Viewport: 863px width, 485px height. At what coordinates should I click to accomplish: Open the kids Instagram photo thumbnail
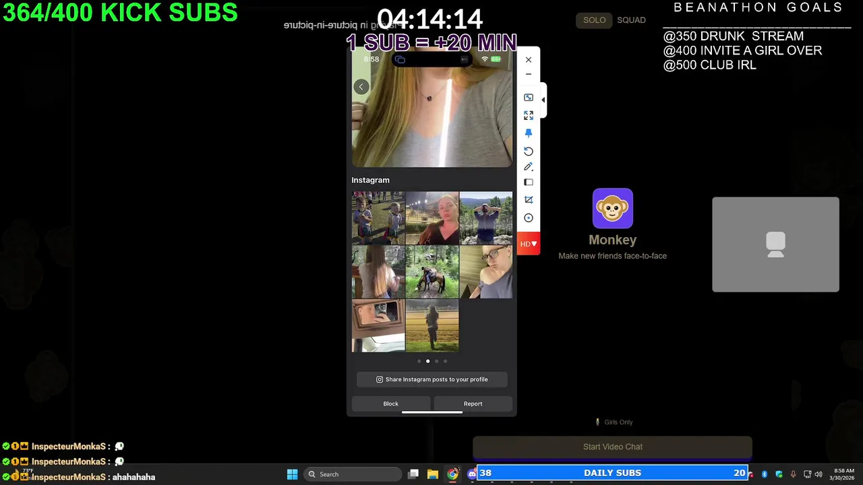(x=378, y=218)
